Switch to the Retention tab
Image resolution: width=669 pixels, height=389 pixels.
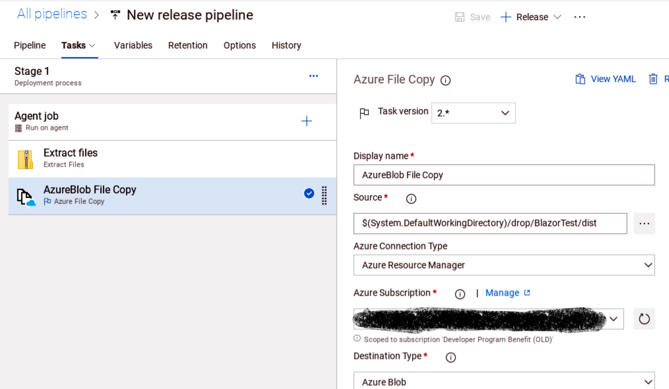pos(188,45)
